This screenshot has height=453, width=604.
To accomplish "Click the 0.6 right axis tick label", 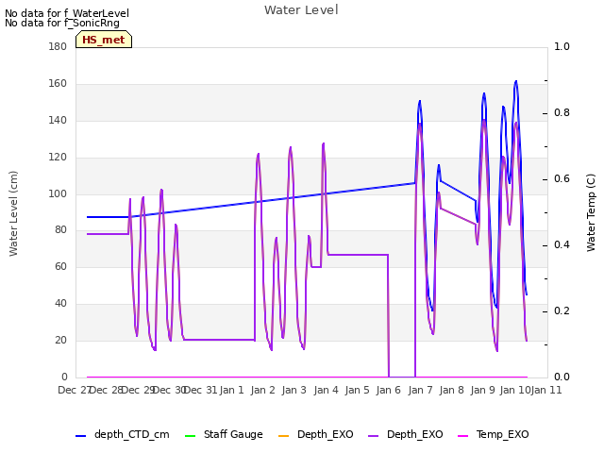I will 562,178.
